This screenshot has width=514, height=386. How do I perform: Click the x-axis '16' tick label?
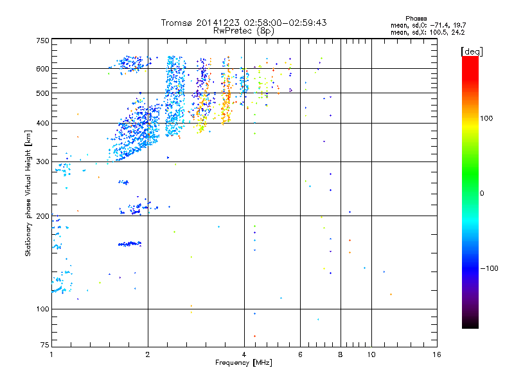point(437,354)
